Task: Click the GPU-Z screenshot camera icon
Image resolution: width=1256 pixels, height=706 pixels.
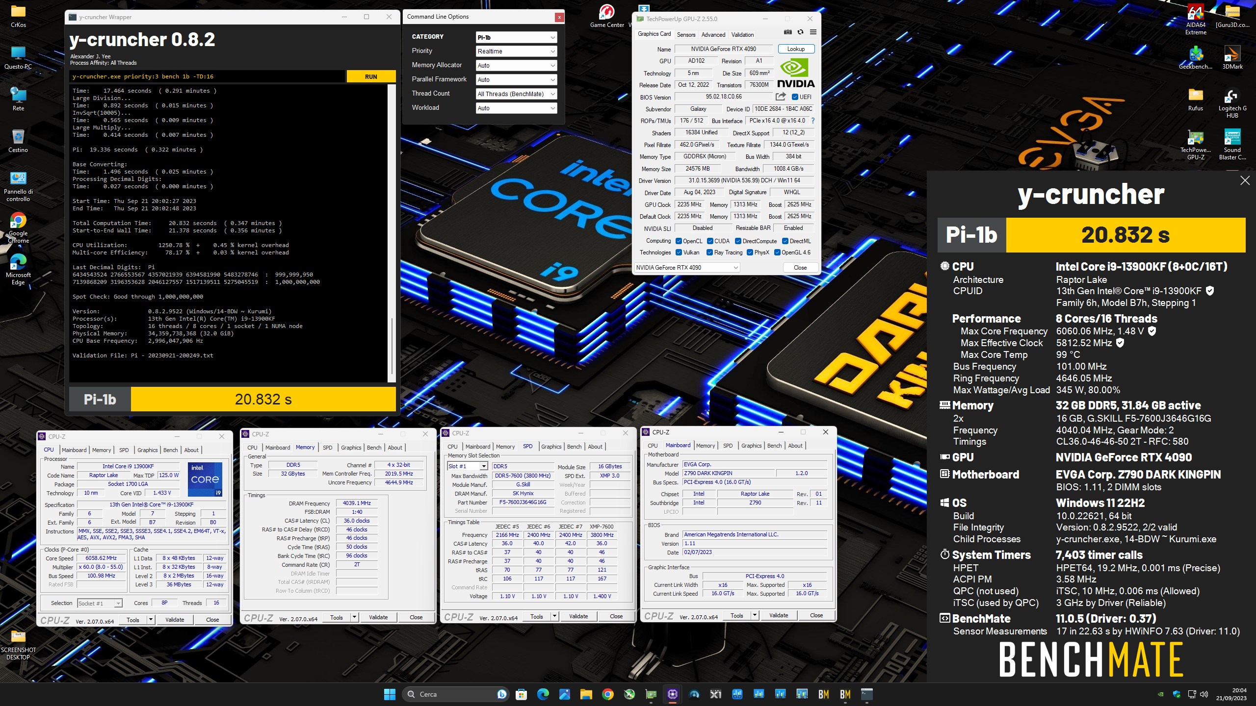Action: [787, 32]
